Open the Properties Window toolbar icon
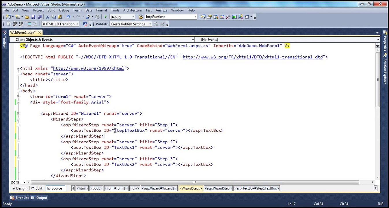This screenshot has height=208, width=389. click(x=209, y=17)
